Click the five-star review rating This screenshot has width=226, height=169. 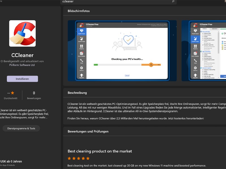[x=79, y=158]
